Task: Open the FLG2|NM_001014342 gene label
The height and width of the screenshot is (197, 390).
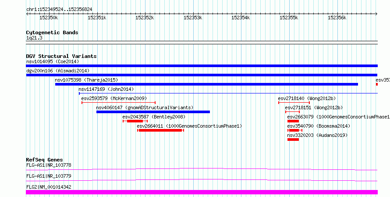Action: tap(49, 187)
